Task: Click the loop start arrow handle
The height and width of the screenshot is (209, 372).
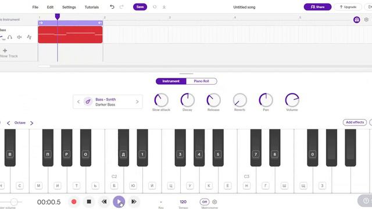Action: click(x=41, y=23)
